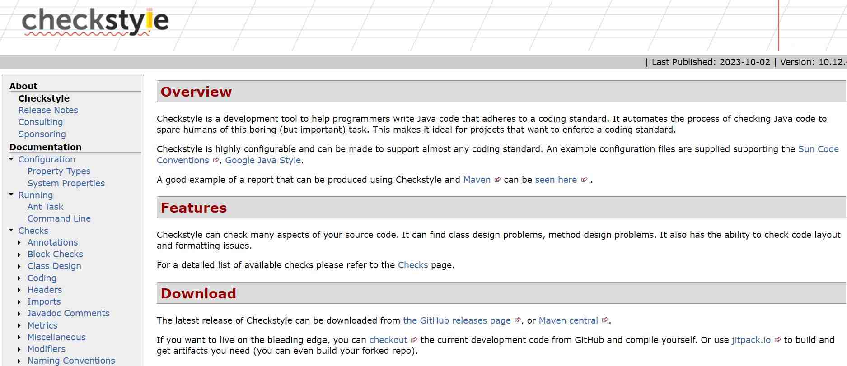Click external-link icon after checkout link

(x=414, y=340)
